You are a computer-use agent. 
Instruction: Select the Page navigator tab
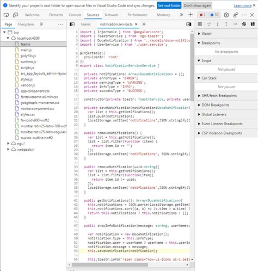[8, 24]
